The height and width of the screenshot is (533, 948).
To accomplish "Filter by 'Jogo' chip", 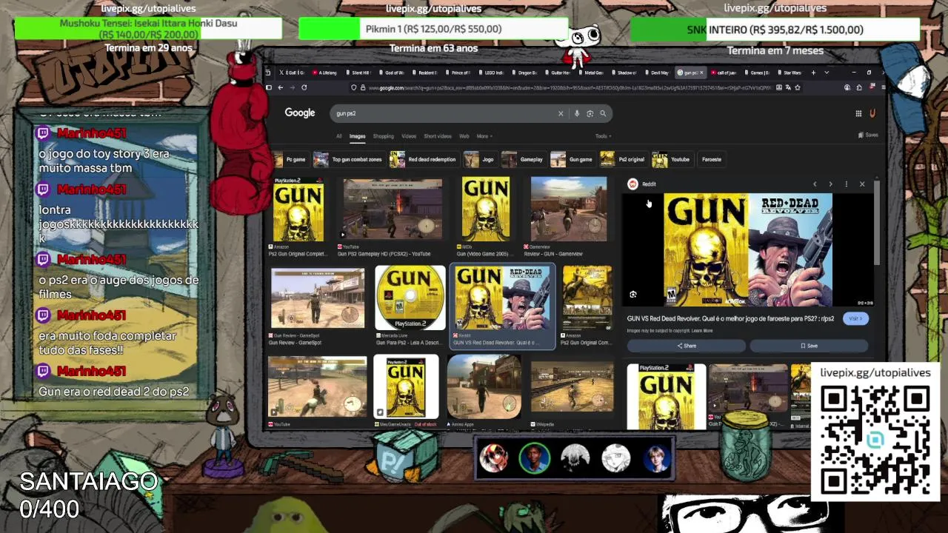I will pyautogui.click(x=480, y=159).
